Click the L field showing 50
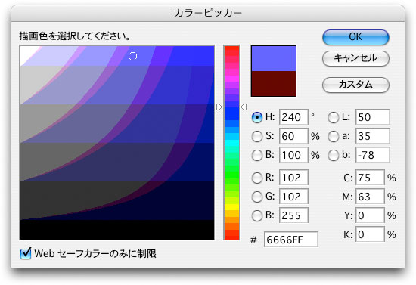Viewport: 416px width, 285px height. click(x=373, y=117)
